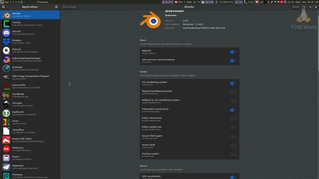The width and height of the screenshot is (319, 179).
Task: Select the Inkscape application icon
Action: coord(6,104)
